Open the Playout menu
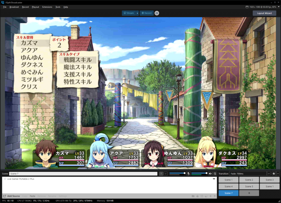The width and height of the screenshot is (281, 203). [x=35, y=7]
